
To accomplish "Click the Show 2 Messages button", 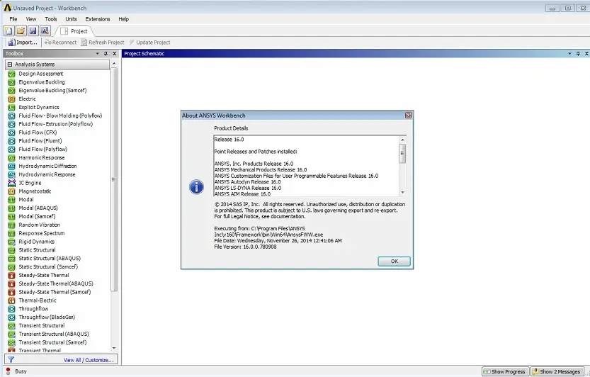I will (x=557, y=372).
